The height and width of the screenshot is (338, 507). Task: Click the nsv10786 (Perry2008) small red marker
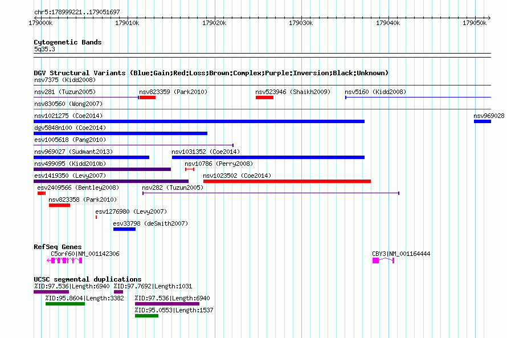190,169
